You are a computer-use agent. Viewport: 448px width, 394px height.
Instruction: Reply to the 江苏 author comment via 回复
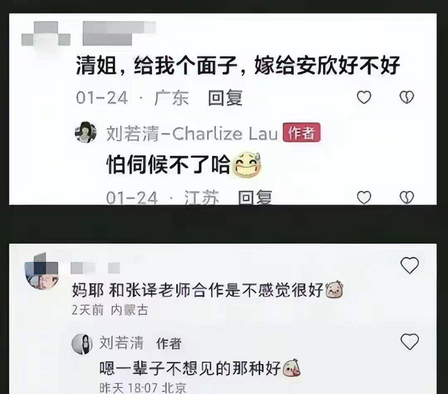click(255, 198)
